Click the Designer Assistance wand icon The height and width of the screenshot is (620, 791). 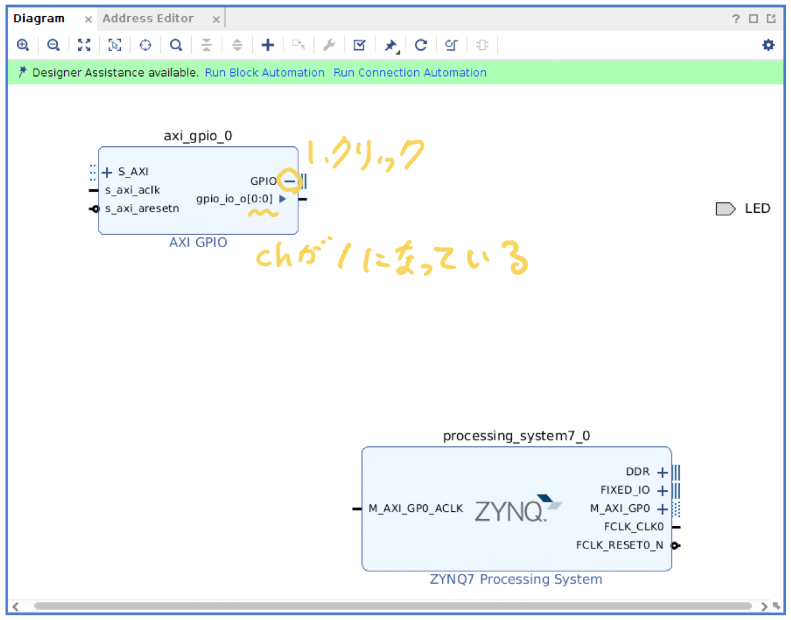click(x=22, y=72)
